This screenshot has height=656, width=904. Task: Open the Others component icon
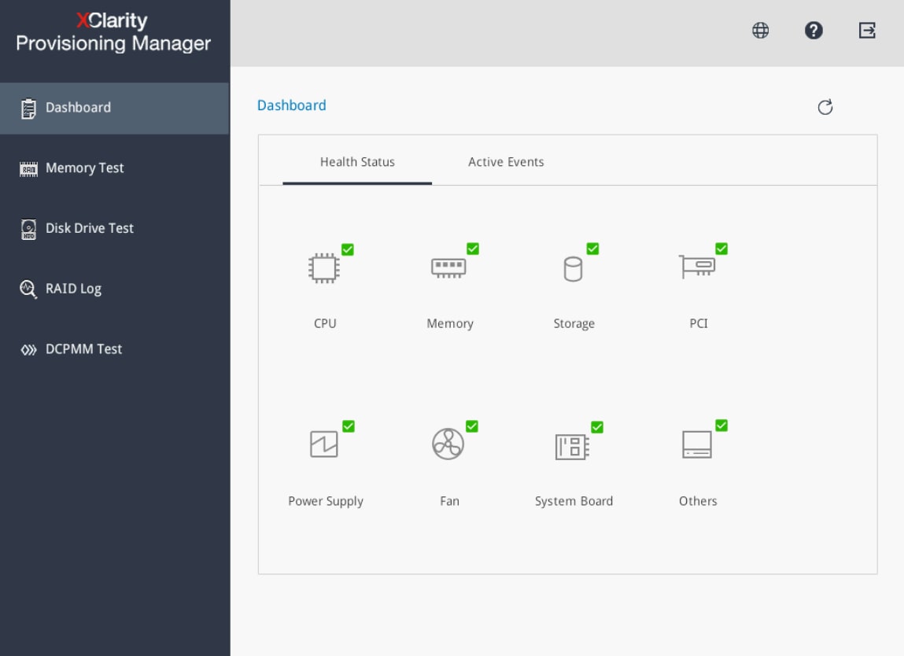697,444
